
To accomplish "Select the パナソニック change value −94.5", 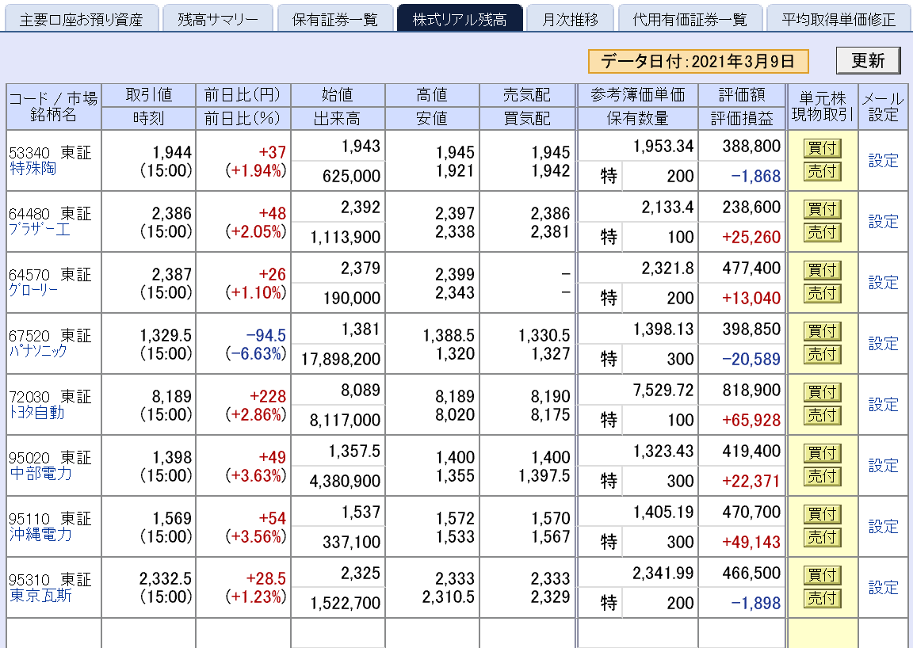I will pyautogui.click(x=266, y=335).
